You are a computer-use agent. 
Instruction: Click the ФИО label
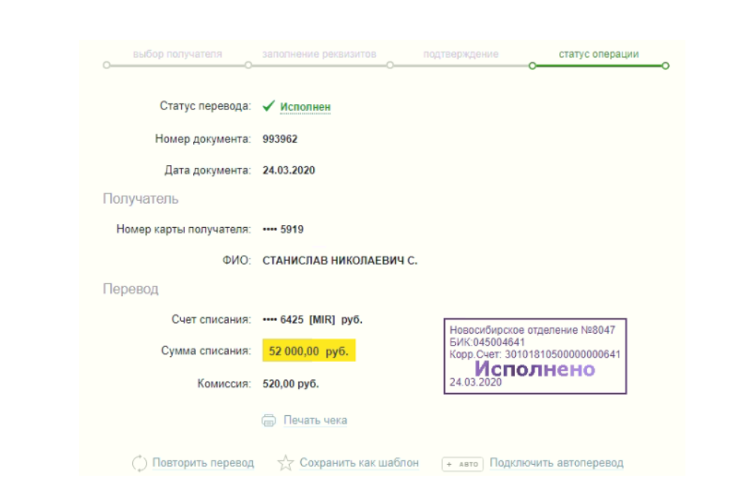[x=236, y=261]
